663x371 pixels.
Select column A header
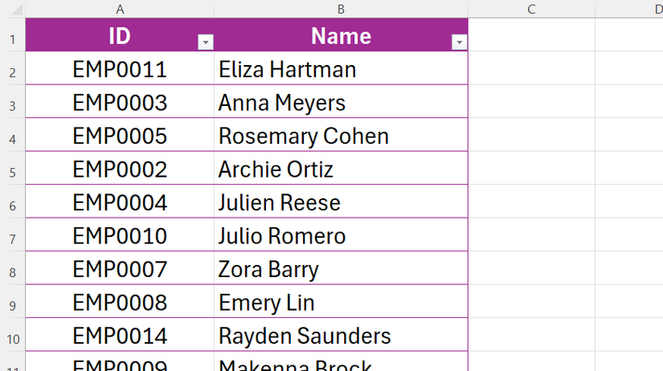point(120,9)
